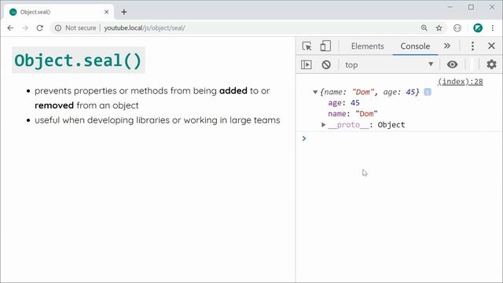Show more DevTools tabs
Image resolution: width=503 pixels, height=283 pixels.
coord(447,46)
